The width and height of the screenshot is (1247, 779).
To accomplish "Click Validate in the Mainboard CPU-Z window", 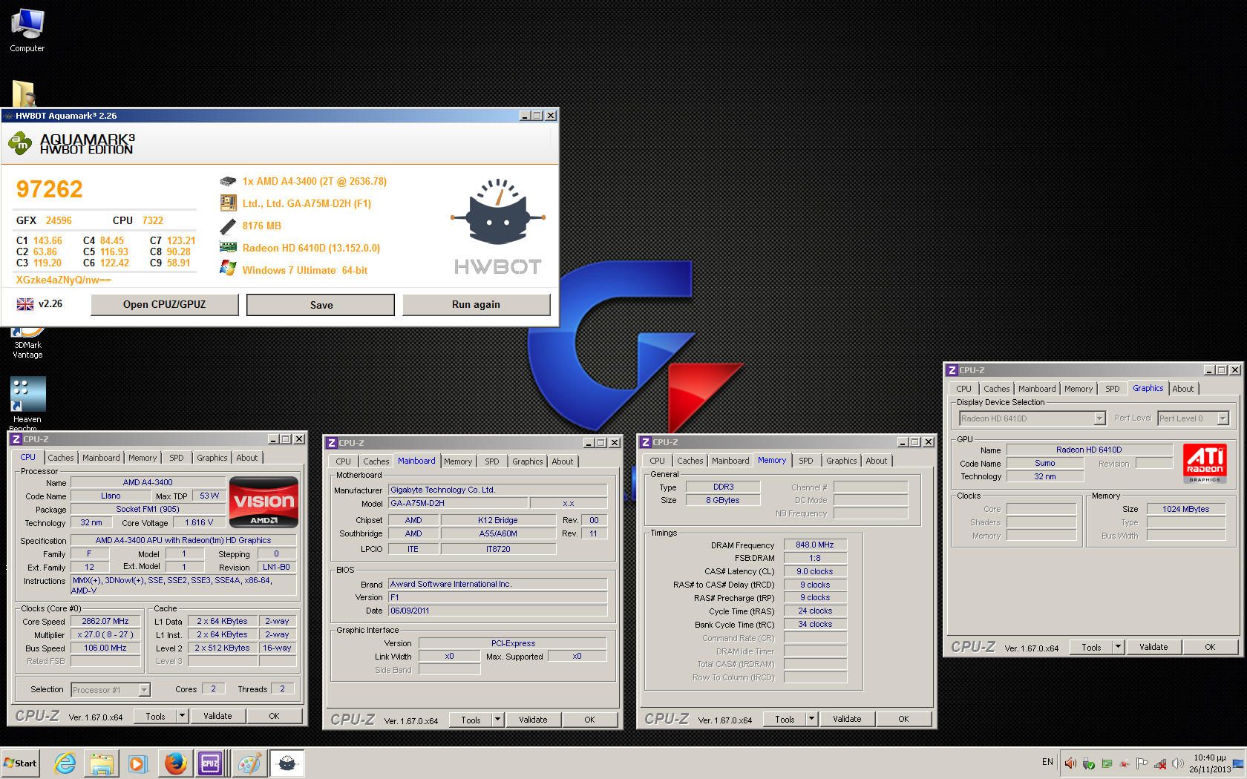I will point(533,720).
